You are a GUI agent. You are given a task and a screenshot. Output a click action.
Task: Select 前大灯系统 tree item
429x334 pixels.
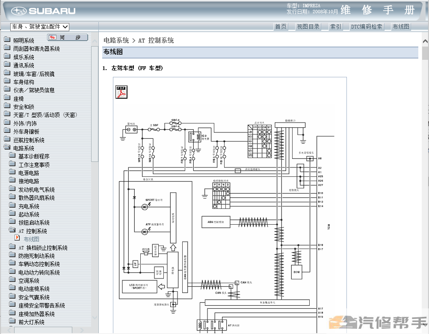click(32, 322)
